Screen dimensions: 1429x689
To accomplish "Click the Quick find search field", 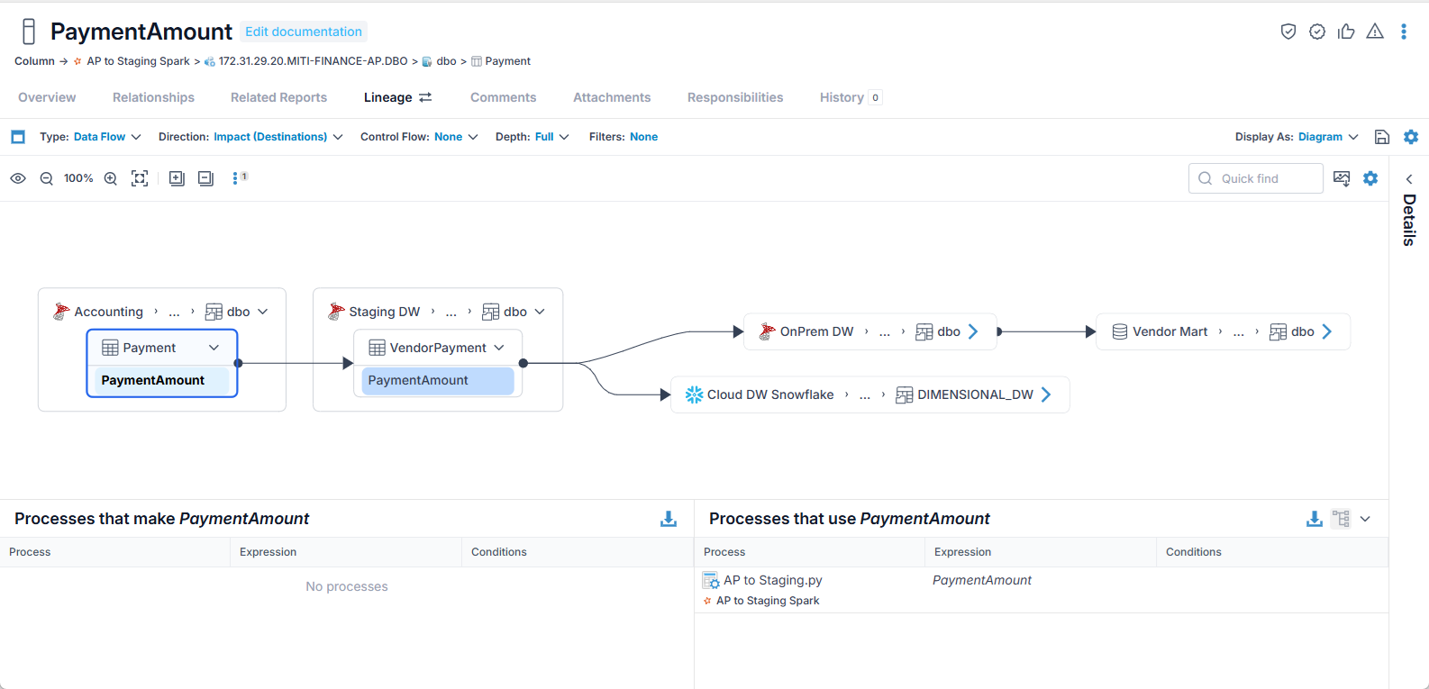I will click(x=1256, y=178).
